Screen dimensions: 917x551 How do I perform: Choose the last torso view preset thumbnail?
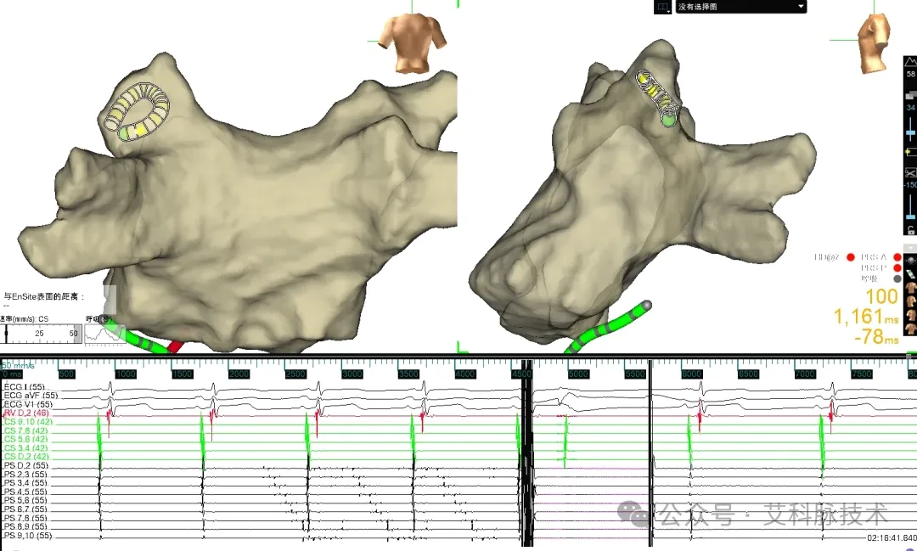click(910, 329)
